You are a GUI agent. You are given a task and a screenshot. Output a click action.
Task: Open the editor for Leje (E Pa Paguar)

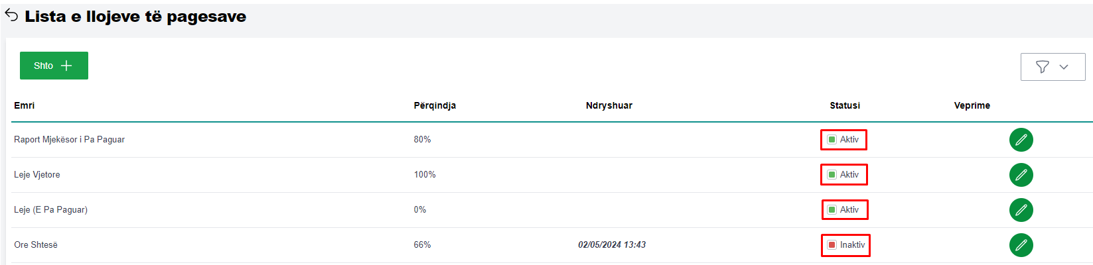1021,210
